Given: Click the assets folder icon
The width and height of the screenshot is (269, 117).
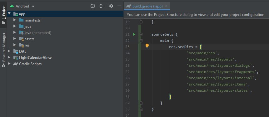Looking at the screenshot, I should point(21,39).
